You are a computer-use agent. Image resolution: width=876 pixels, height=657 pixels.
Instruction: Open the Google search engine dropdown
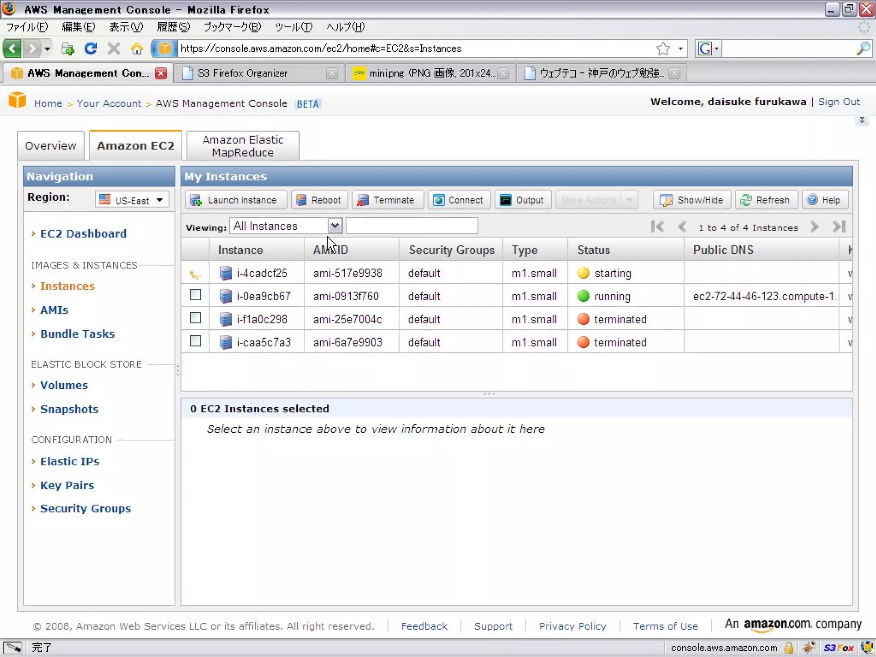(x=708, y=48)
